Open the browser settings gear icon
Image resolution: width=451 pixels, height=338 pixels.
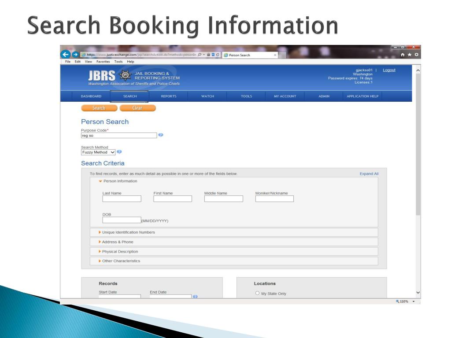tap(416, 55)
